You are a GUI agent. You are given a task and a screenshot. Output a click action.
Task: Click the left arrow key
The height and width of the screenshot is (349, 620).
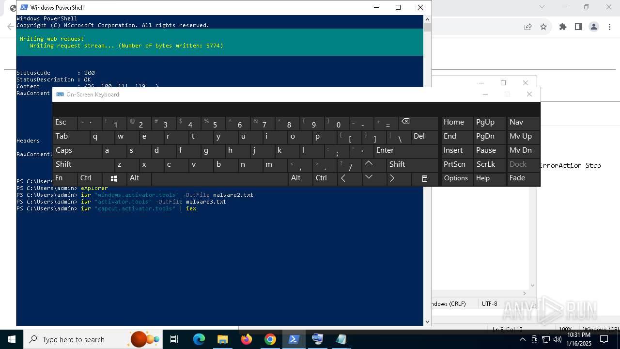pos(350,178)
